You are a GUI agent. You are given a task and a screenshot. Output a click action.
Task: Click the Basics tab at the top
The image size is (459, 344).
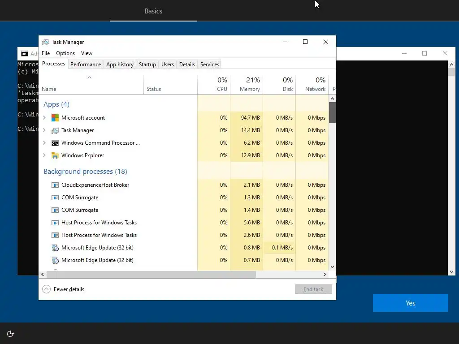coord(153,11)
